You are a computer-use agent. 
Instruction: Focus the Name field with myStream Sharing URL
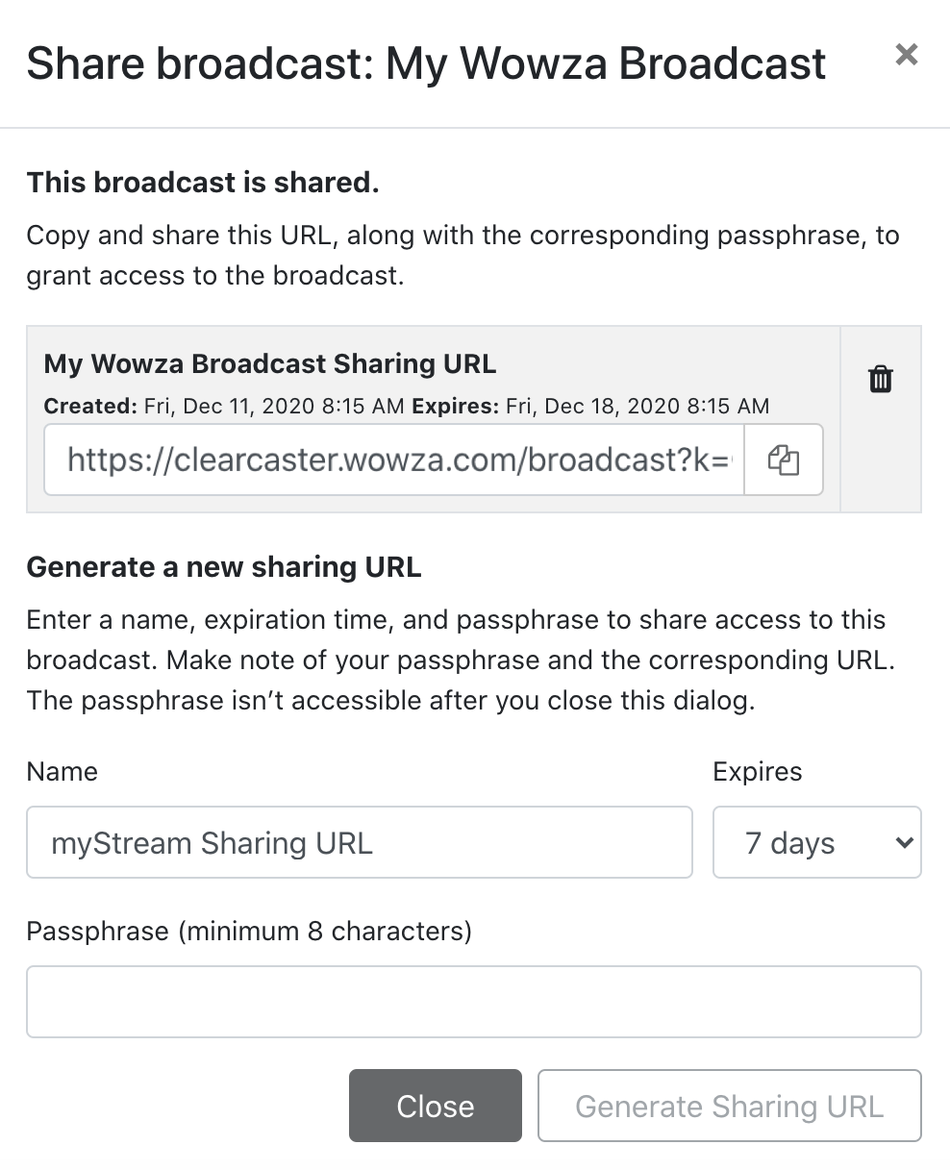[359, 842]
